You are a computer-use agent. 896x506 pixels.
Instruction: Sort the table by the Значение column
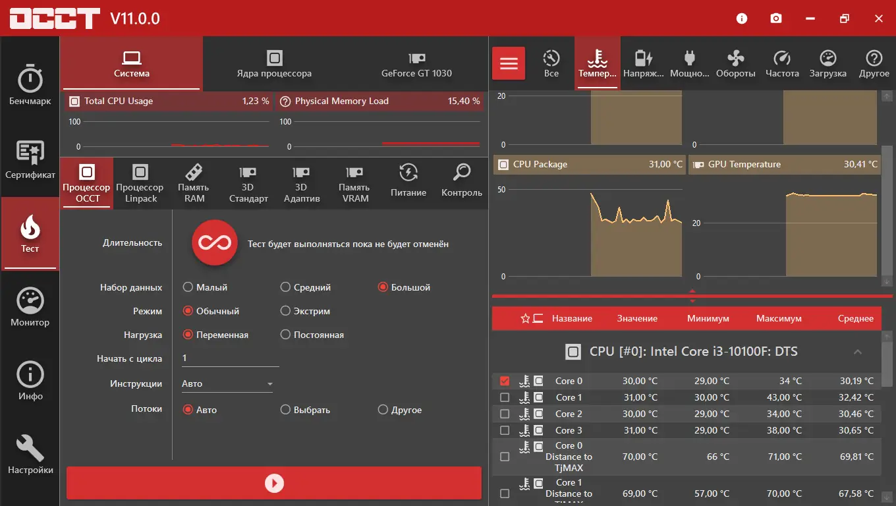pyautogui.click(x=637, y=319)
